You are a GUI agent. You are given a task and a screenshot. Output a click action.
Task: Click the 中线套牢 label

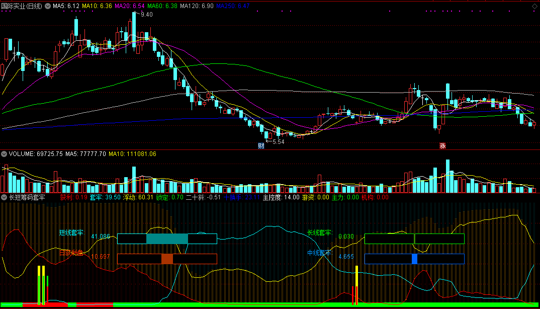tap(319, 253)
